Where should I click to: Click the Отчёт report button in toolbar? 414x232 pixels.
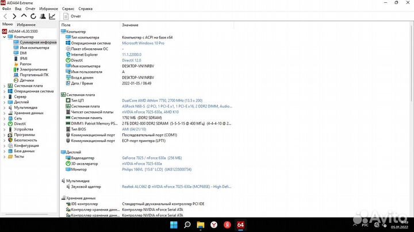pyautogui.click(x=72, y=16)
